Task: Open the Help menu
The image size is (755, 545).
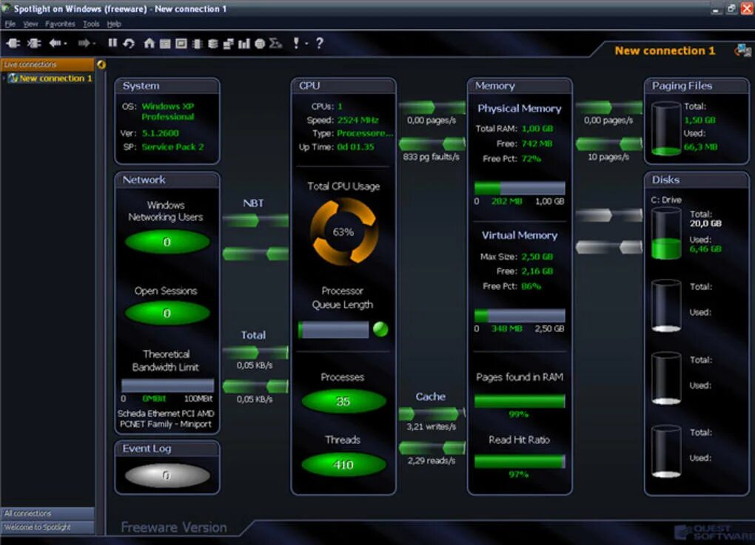Action: pos(114,24)
